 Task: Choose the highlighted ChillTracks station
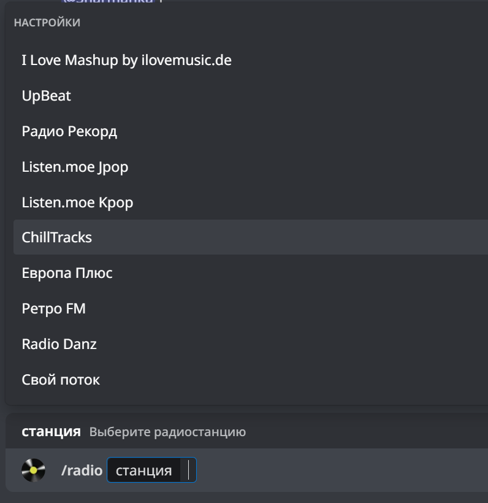point(57,237)
